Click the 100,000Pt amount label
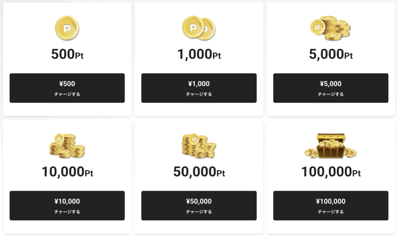 tap(331, 172)
